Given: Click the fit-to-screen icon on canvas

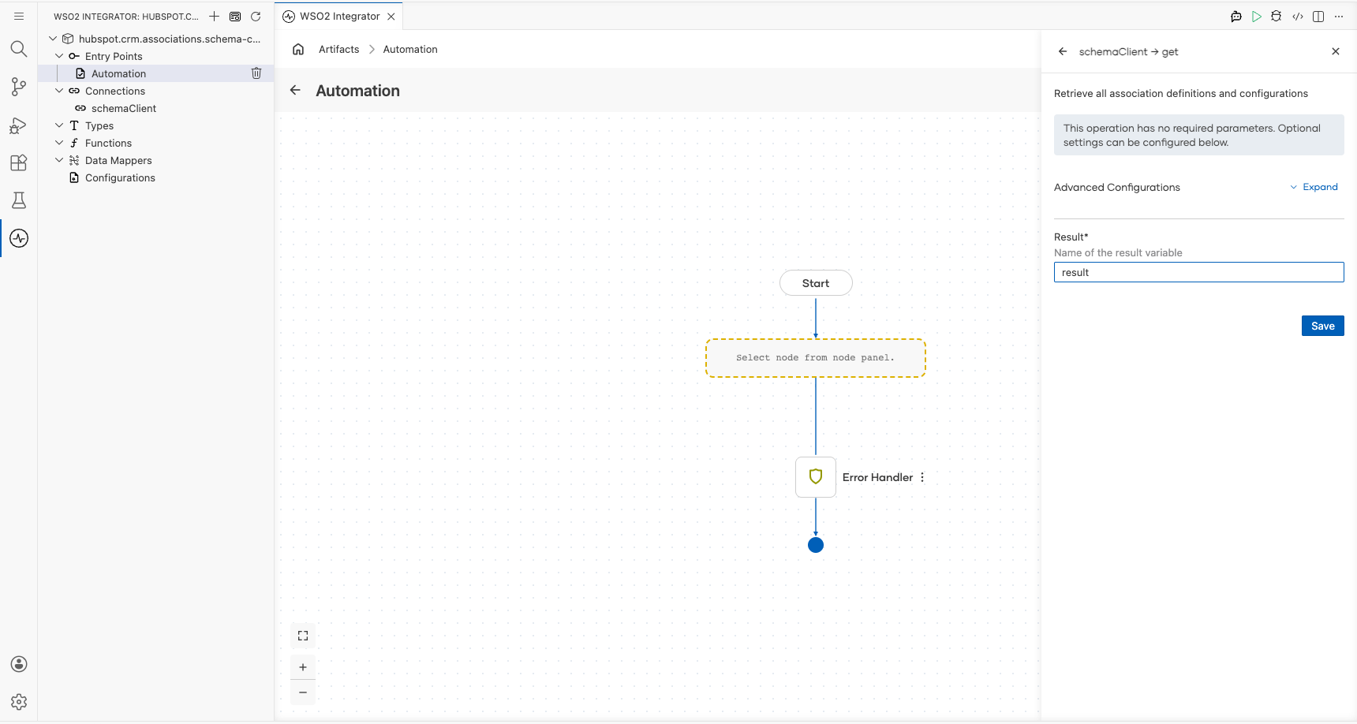Looking at the screenshot, I should (303, 636).
